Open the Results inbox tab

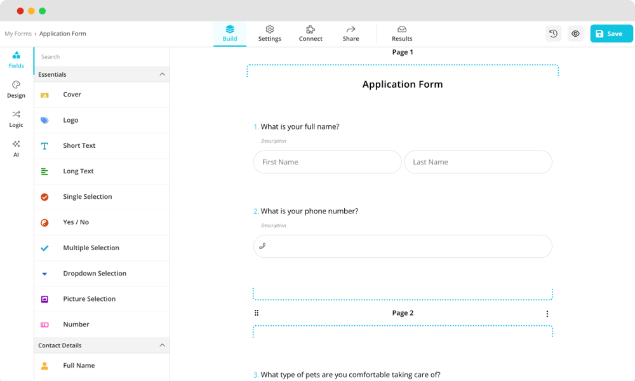pyautogui.click(x=402, y=34)
